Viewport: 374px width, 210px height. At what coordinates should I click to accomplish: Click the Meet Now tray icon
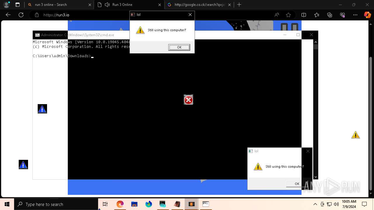[322, 204]
